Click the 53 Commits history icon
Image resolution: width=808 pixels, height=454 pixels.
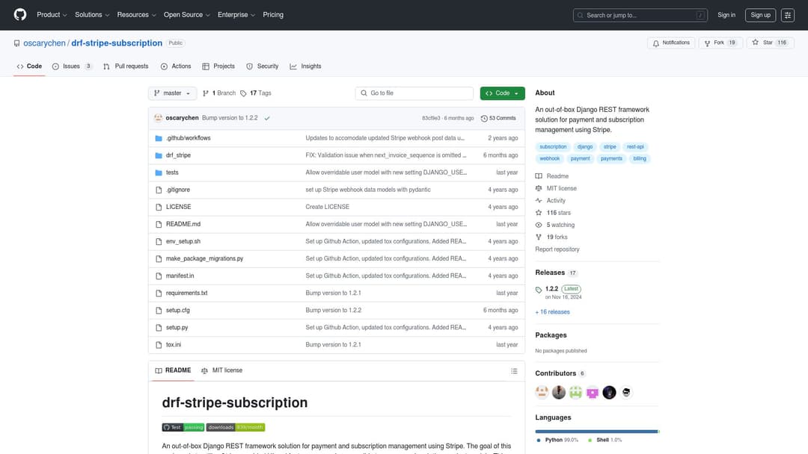484,118
